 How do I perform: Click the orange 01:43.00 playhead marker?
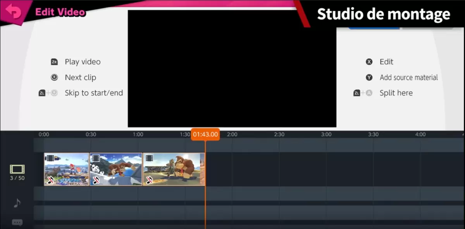tap(205, 134)
